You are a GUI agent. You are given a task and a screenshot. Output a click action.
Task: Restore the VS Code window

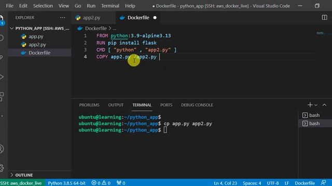pos(317,6)
